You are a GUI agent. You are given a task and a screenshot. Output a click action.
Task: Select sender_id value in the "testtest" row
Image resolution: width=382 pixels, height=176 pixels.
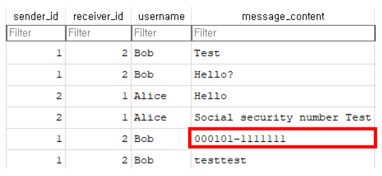pyautogui.click(x=59, y=160)
